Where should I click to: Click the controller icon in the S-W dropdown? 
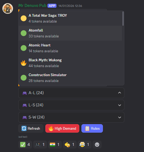click(x=25, y=118)
